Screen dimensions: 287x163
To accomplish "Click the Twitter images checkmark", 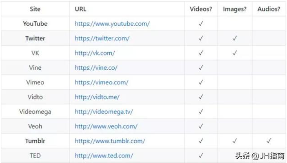I will [x=235, y=38].
